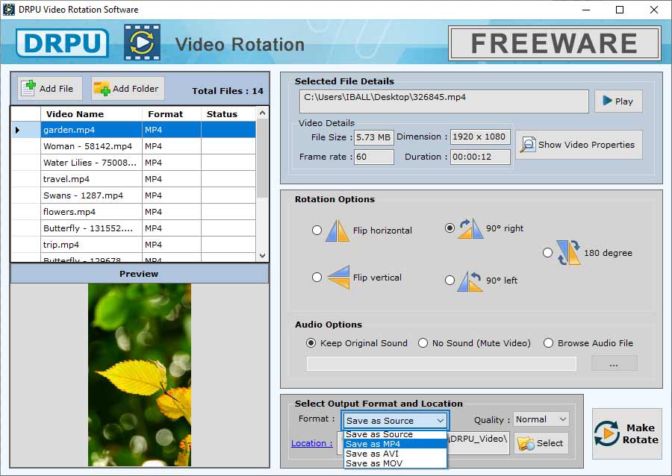Click the file list scrollbar thumb
Screen dimensions: 672x476
(x=262, y=158)
